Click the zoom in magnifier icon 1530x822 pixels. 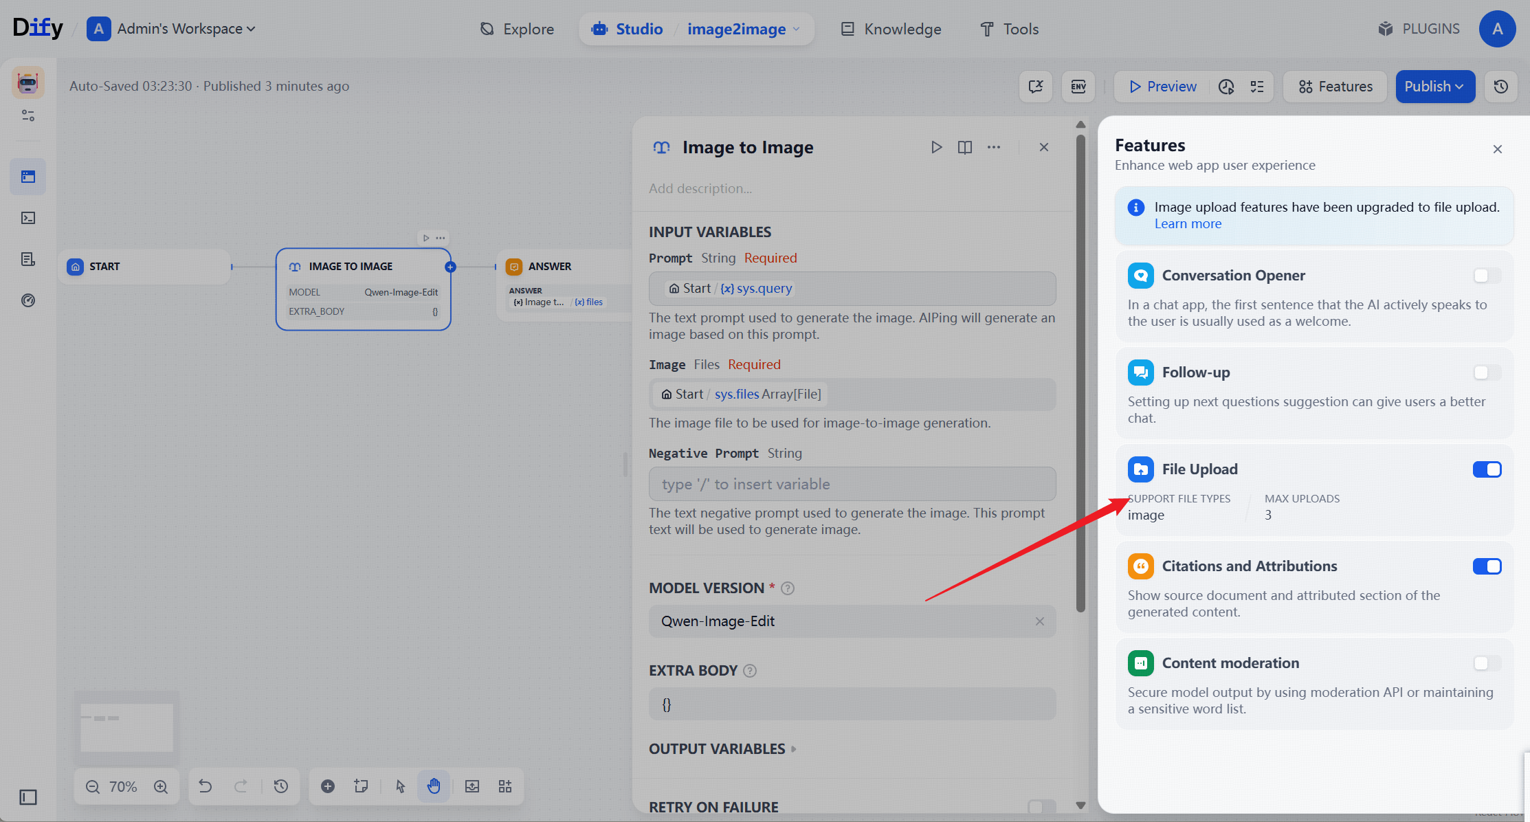[x=161, y=786]
